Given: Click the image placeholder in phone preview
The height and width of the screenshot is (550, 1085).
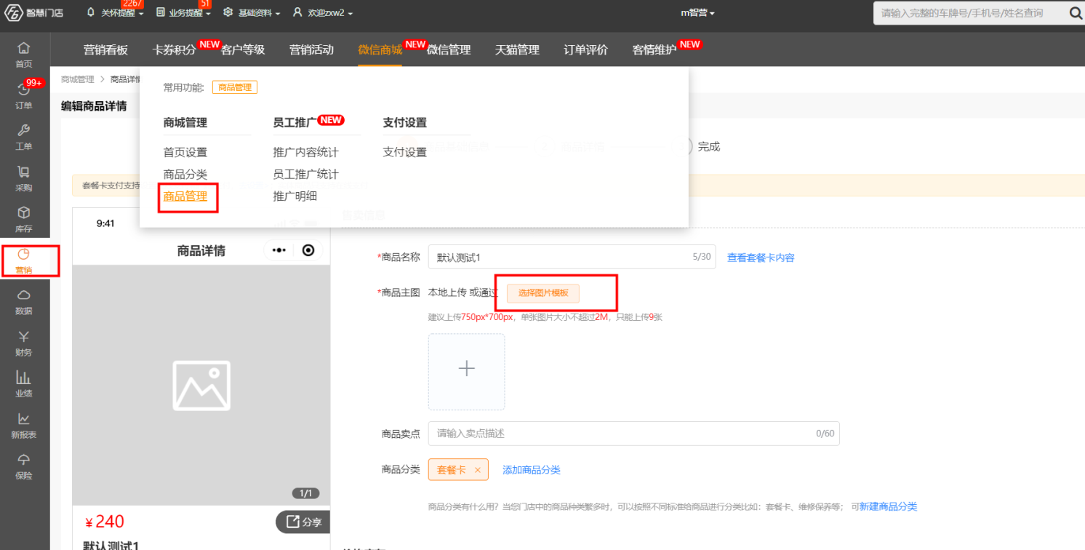Looking at the screenshot, I should coord(201,385).
